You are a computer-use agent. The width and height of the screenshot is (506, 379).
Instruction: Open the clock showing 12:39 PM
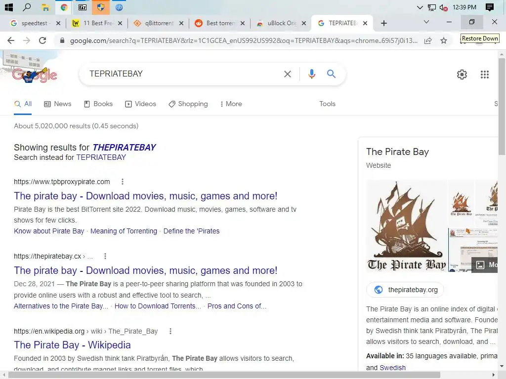[x=464, y=7]
